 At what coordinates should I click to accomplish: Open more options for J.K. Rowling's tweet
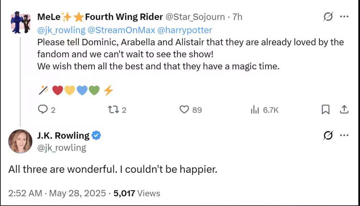[x=344, y=136]
